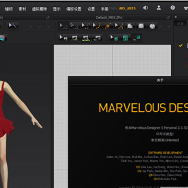Click the Unlimited expiry text
This screenshot has width=188, height=188.
pyautogui.click(x=165, y=140)
